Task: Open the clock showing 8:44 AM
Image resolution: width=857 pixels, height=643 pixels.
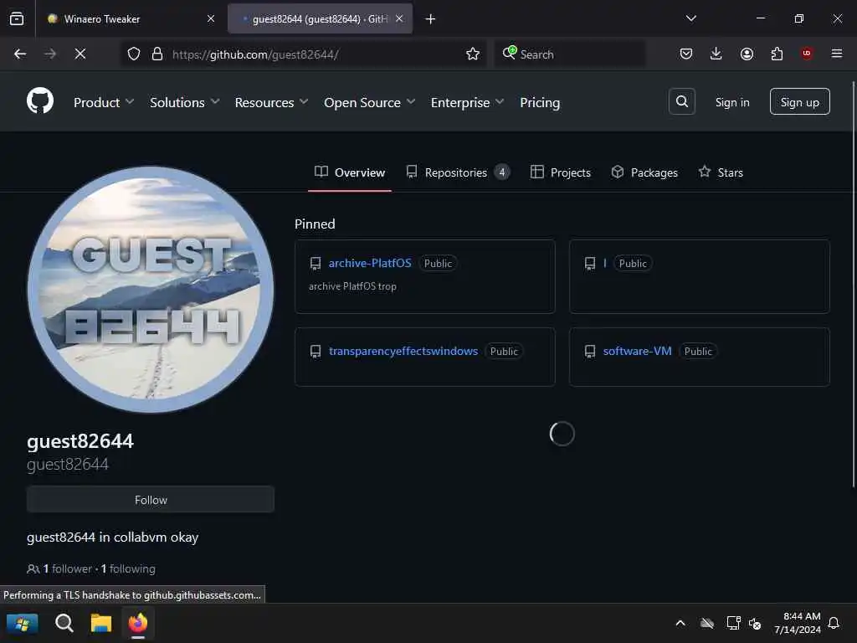Action: click(798, 623)
